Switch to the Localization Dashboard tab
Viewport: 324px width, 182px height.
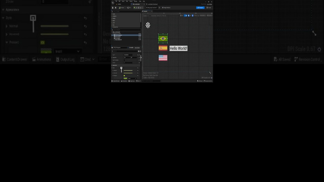click(x=152, y=4)
